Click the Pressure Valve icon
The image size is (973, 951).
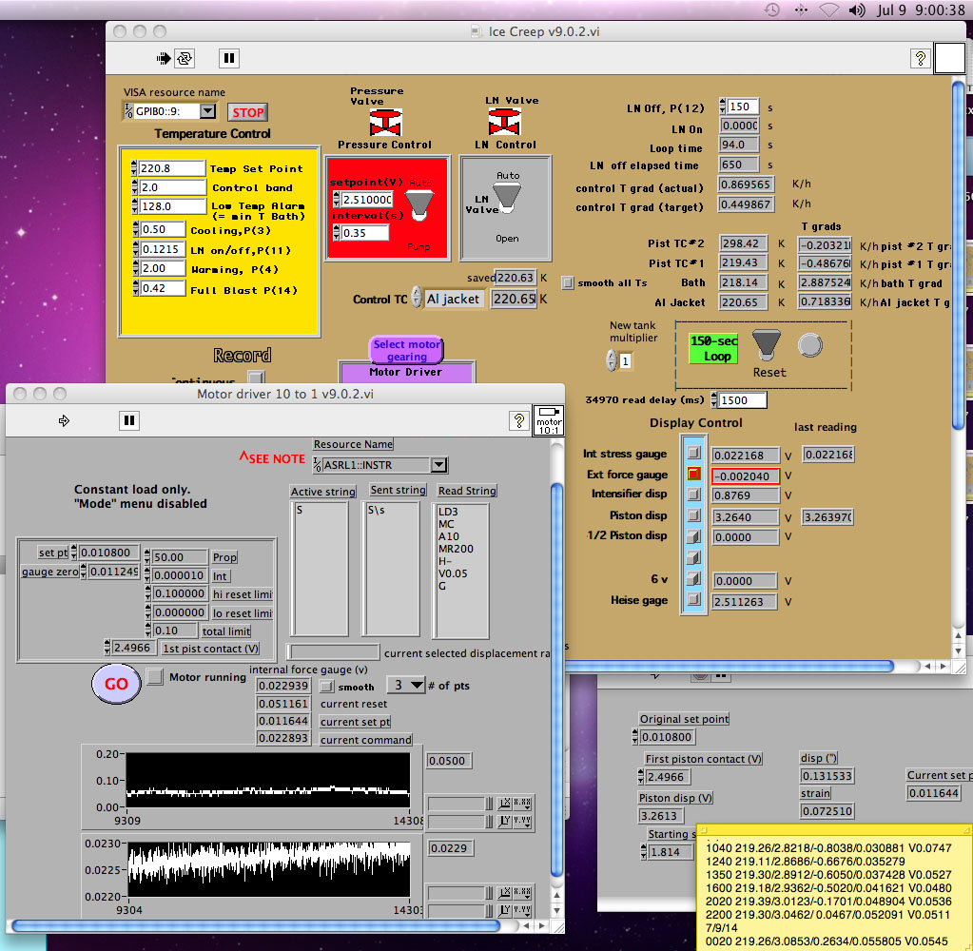pyautogui.click(x=384, y=122)
